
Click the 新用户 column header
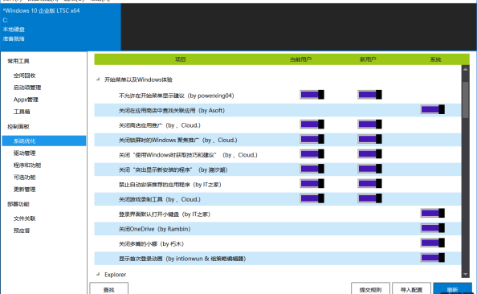pos(368,59)
